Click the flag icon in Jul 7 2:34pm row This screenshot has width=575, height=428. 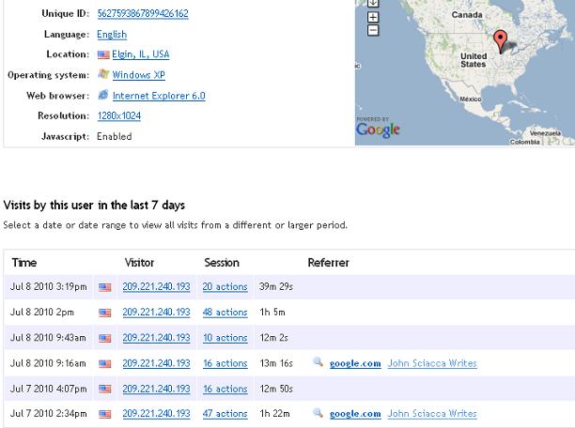tap(105, 414)
